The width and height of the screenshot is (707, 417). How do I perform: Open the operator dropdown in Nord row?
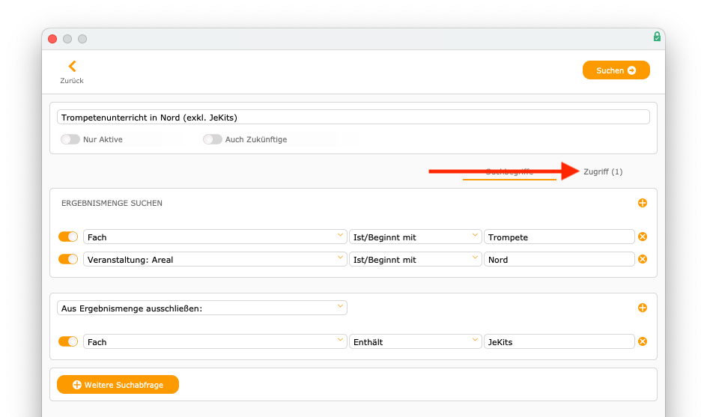(x=415, y=259)
